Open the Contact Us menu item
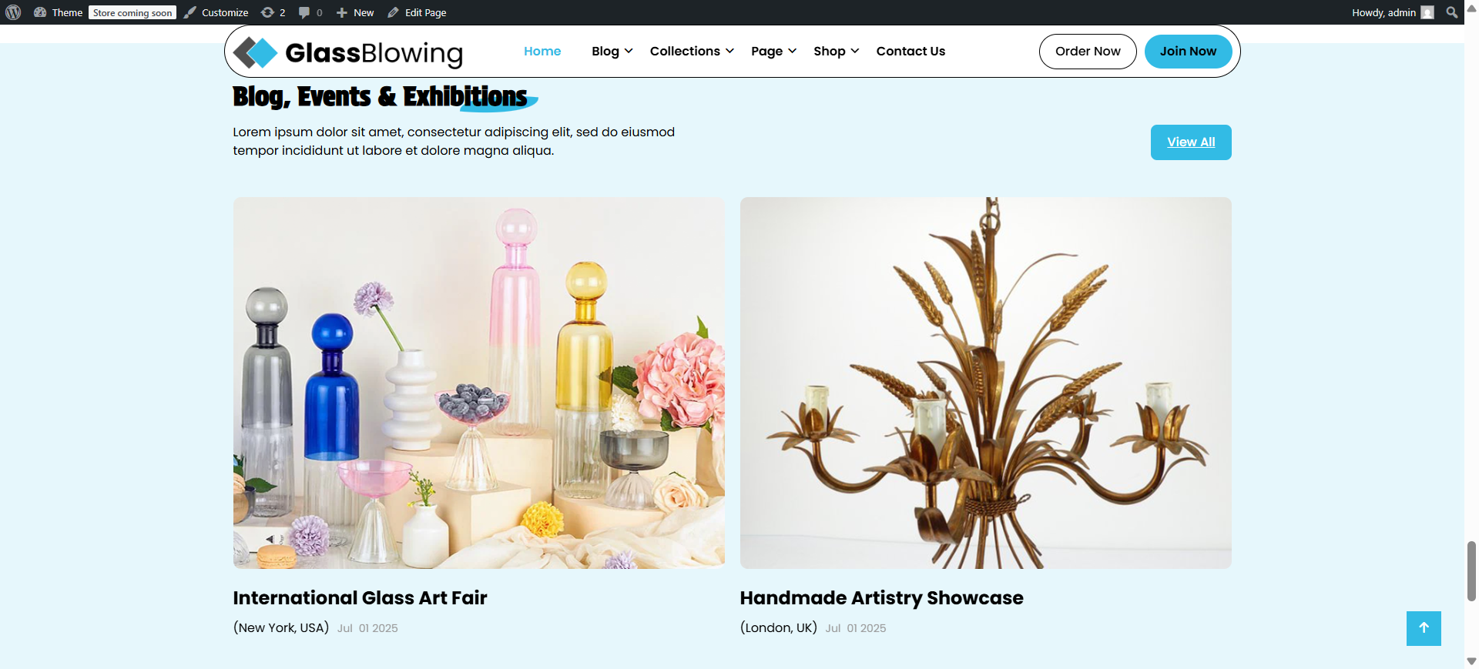Image resolution: width=1479 pixels, height=669 pixels. pyautogui.click(x=911, y=51)
